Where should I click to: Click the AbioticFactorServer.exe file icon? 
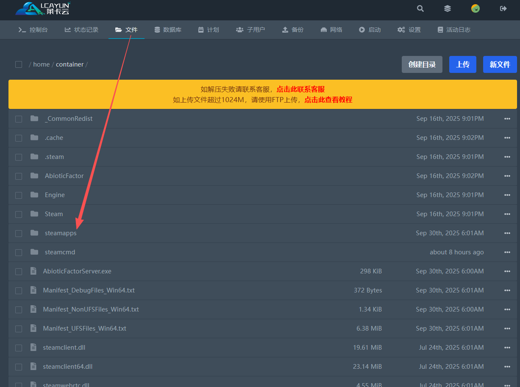(33, 271)
